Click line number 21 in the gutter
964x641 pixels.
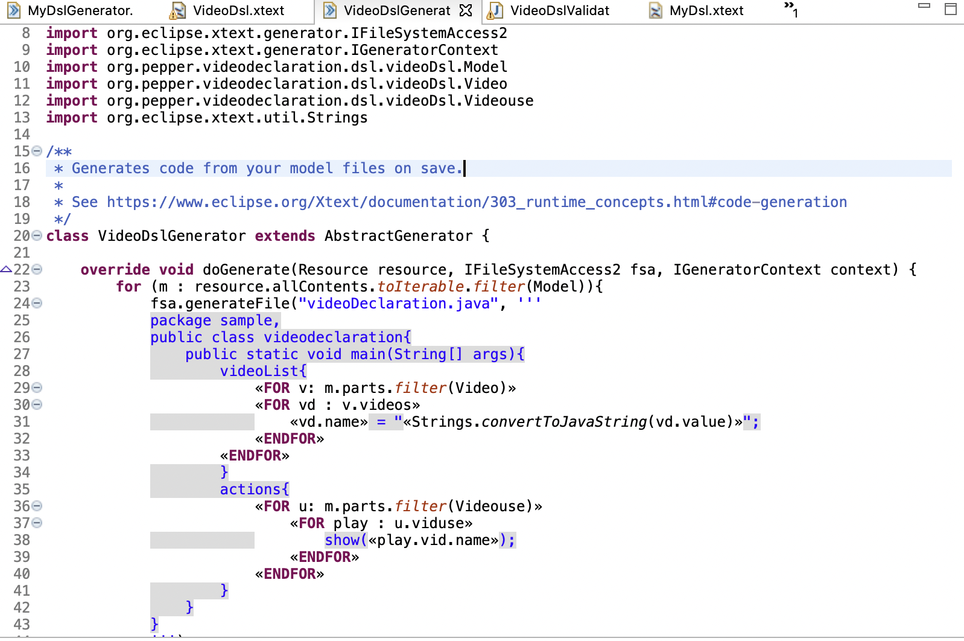[x=22, y=253]
